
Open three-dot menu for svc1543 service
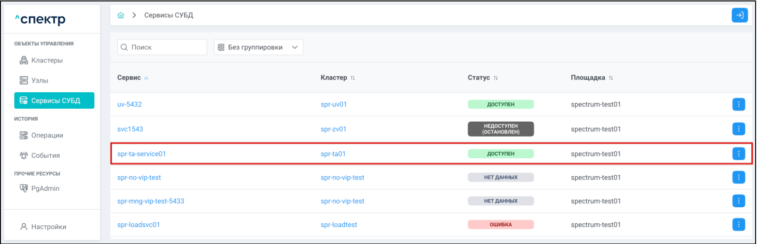[739, 129]
